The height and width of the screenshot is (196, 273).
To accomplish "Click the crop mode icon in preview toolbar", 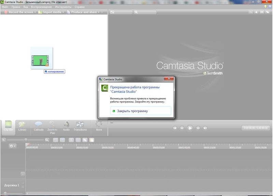I will pos(250,12).
